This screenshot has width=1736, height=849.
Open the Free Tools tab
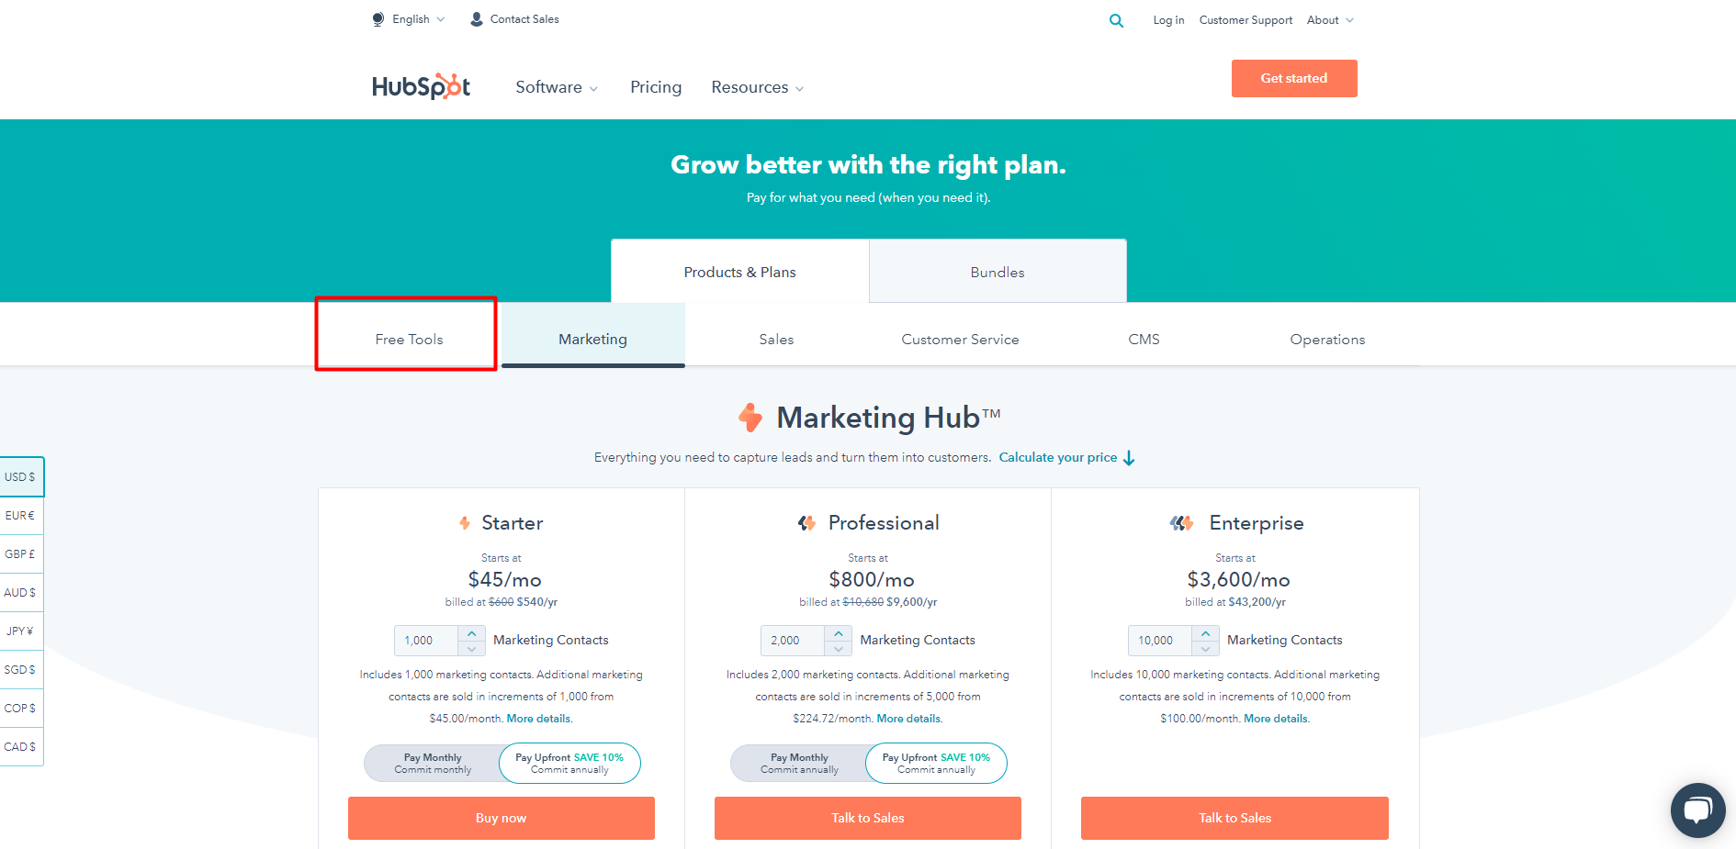409,340
